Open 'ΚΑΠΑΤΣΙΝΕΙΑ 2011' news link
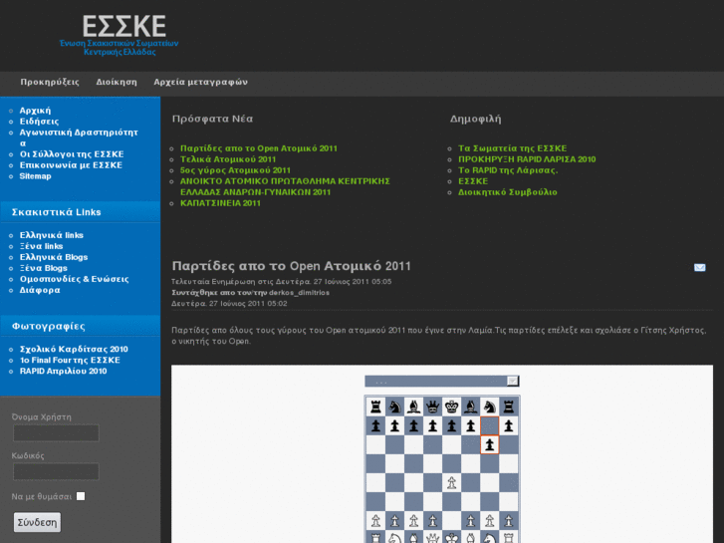 220,203
